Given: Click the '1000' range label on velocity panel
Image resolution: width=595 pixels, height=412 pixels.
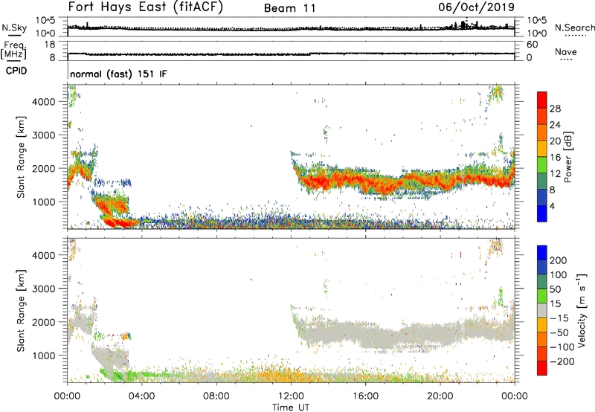Looking at the screenshot, I should 43,355.
